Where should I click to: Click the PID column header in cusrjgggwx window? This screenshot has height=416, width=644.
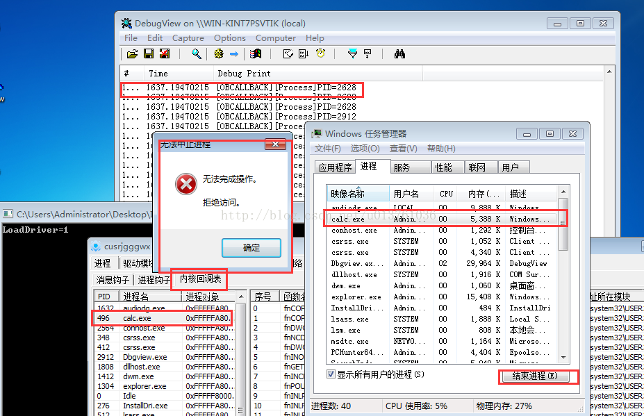click(x=106, y=297)
